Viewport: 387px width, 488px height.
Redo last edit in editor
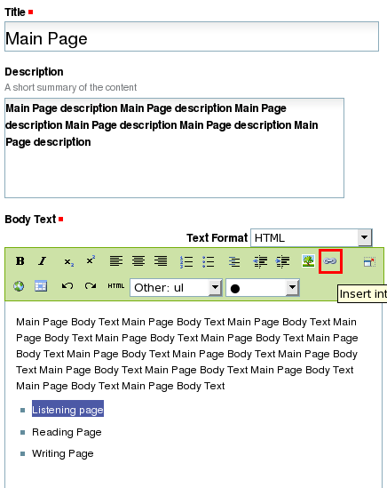(x=91, y=285)
